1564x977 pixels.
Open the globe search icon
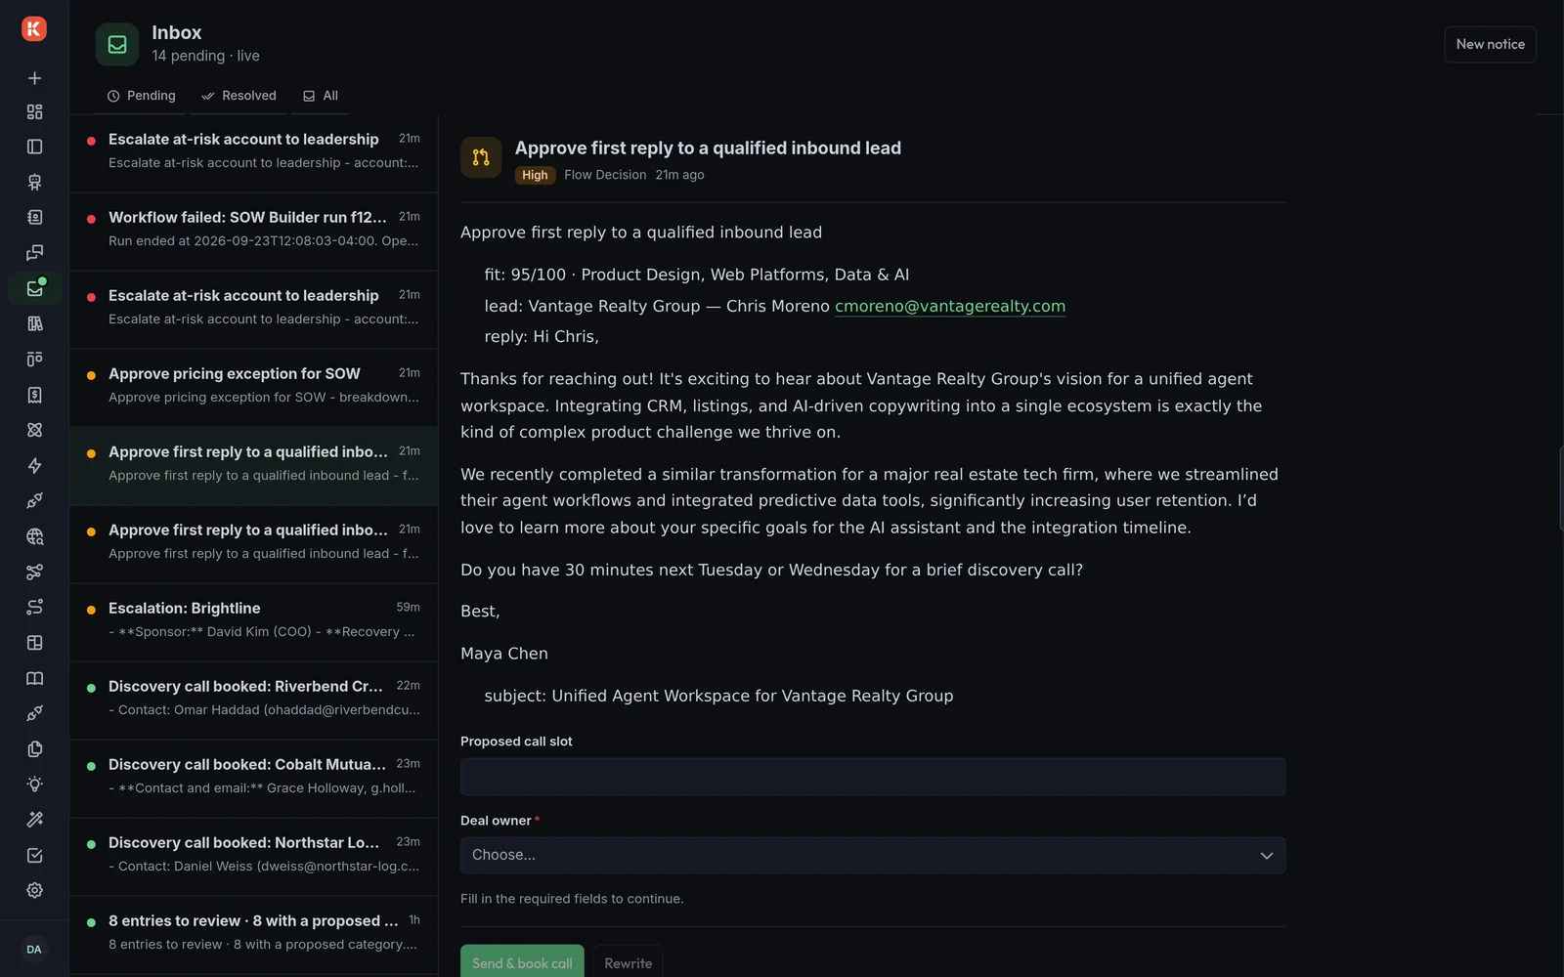34,536
